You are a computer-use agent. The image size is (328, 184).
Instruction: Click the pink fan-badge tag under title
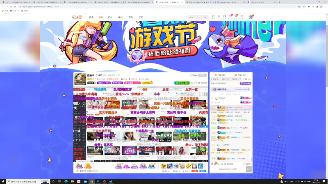coord(132,83)
